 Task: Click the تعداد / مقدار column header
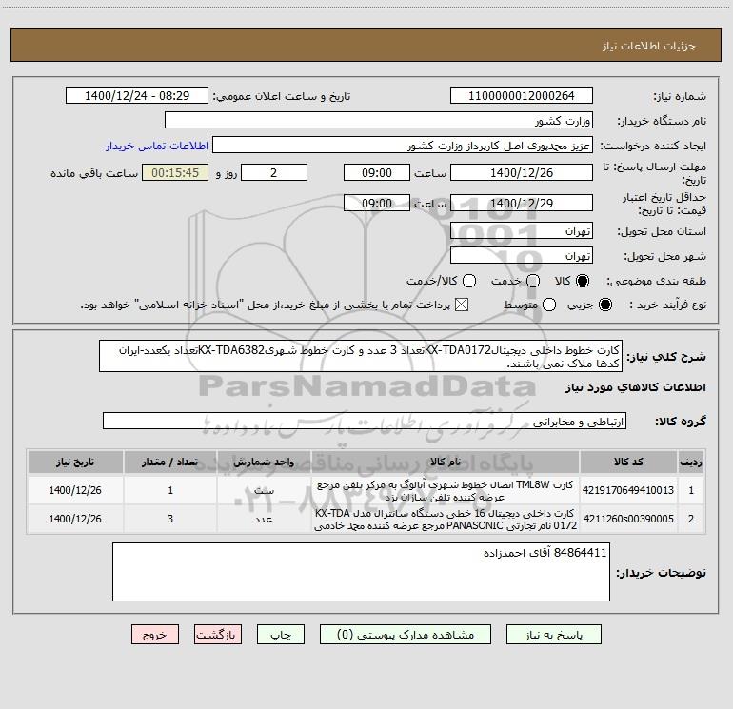pos(170,462)
